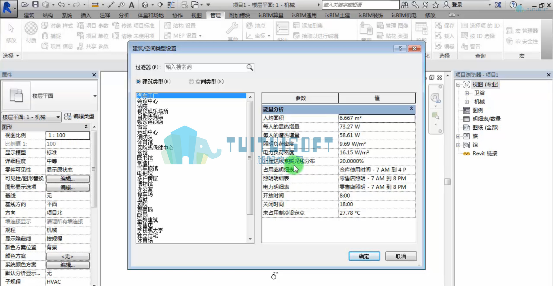
Task: Switch to the 分析 ribbon tab
Action: (124, 15)
